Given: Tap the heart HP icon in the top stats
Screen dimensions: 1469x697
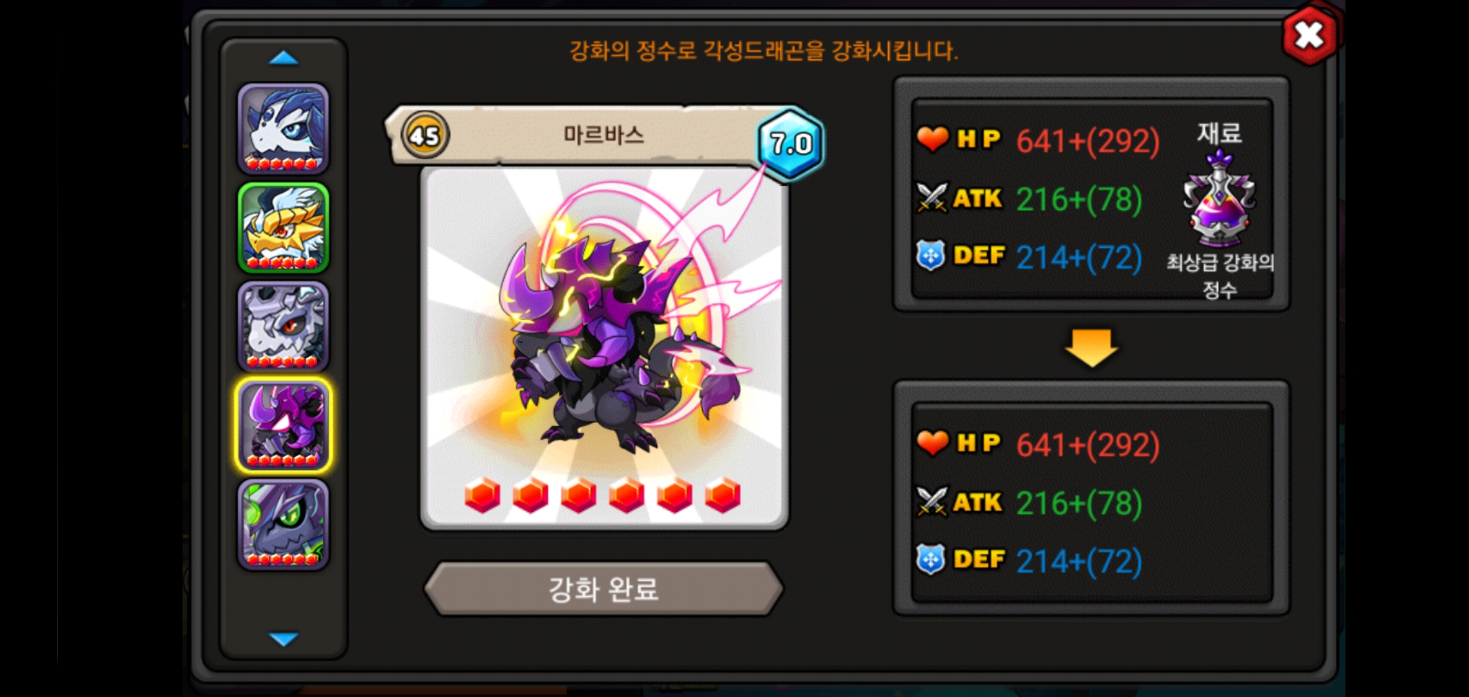Looking at the screenshot, I should click(x=933, y=139).
